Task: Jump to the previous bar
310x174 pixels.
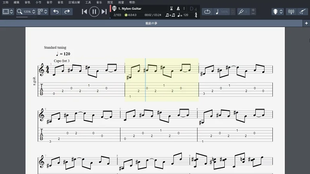Action: (x=84, y=12)
